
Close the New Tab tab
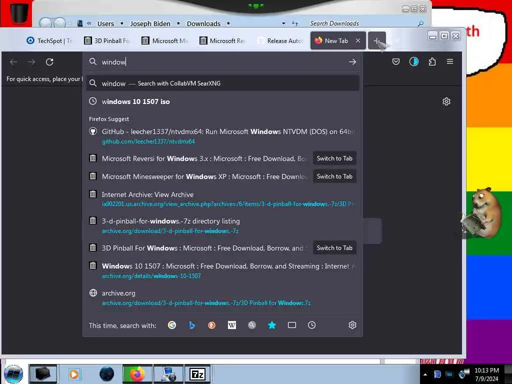[358, 40]
